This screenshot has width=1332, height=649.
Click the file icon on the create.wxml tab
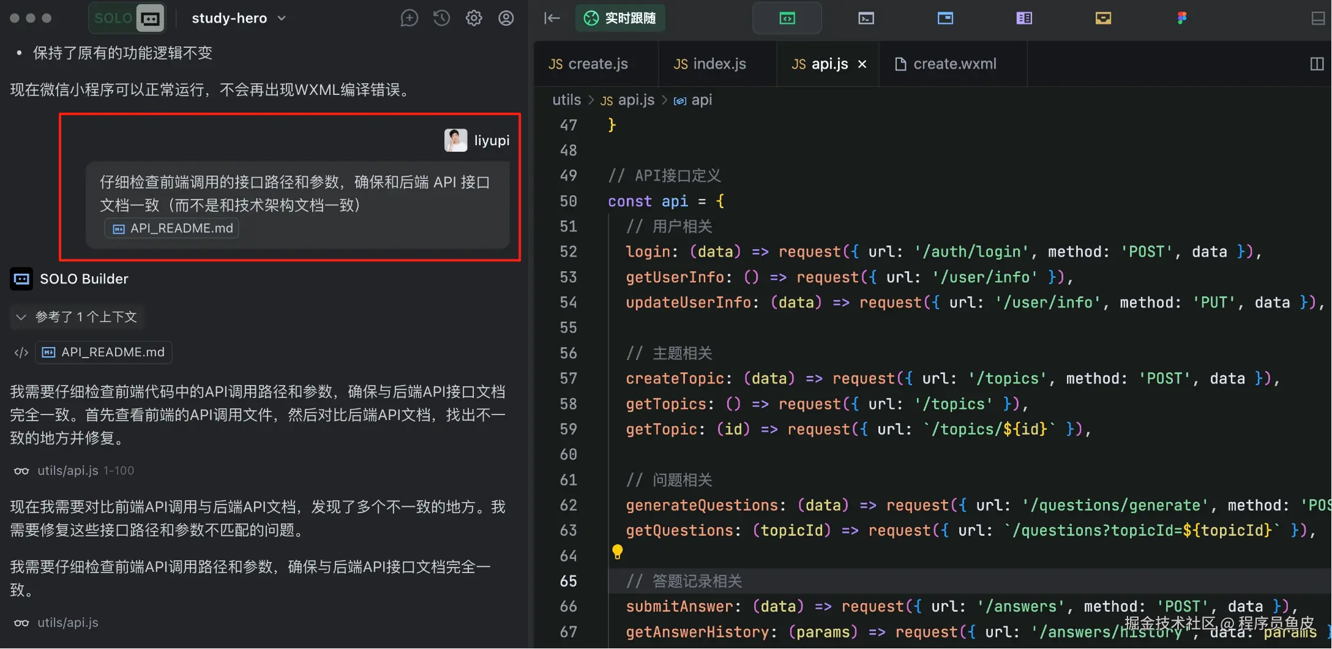coord(900,64)
